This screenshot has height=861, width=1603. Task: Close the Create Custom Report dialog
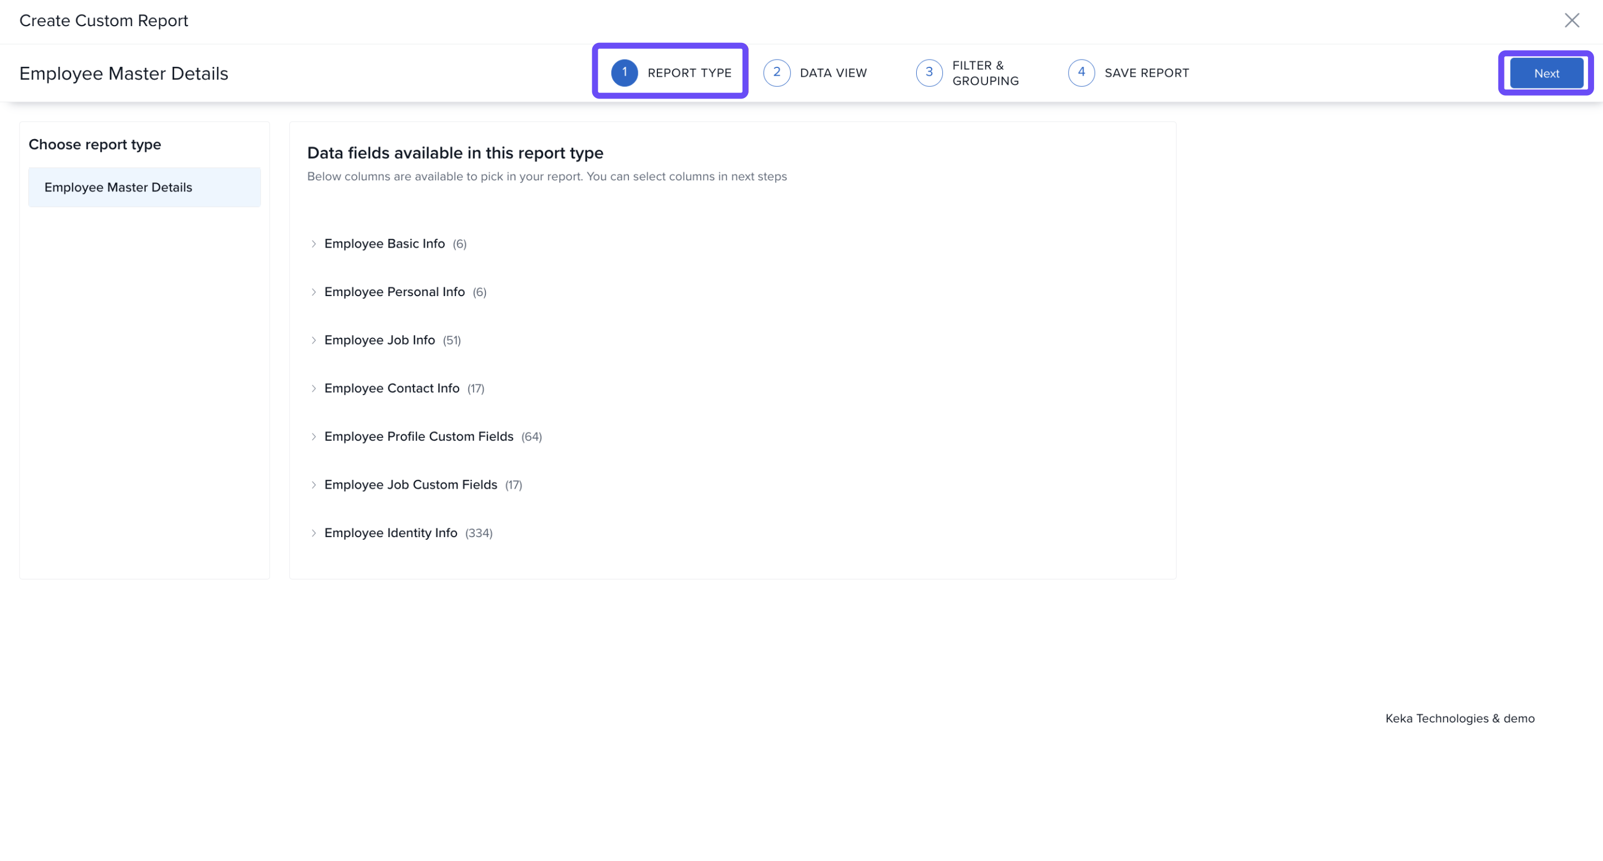[1572, 21]
